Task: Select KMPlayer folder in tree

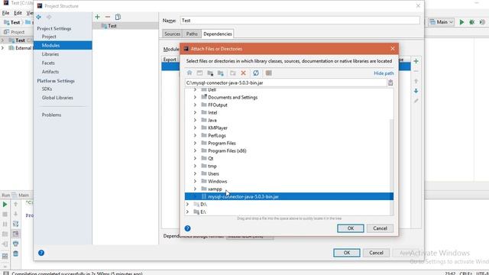Action: 218,128
